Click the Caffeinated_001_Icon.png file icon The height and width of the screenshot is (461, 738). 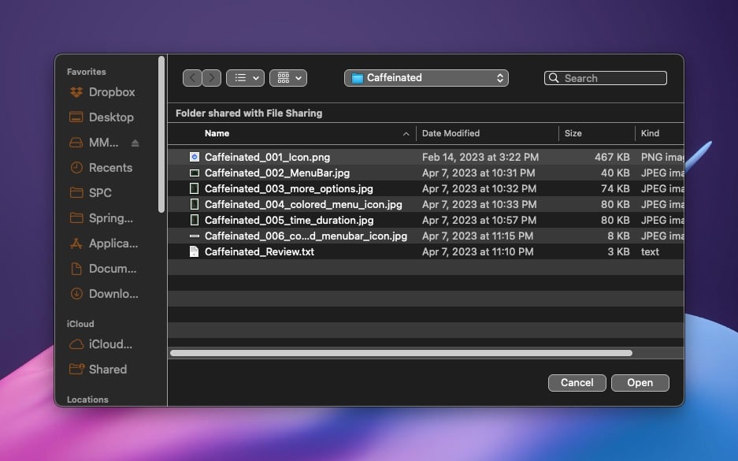click(194, 157)
